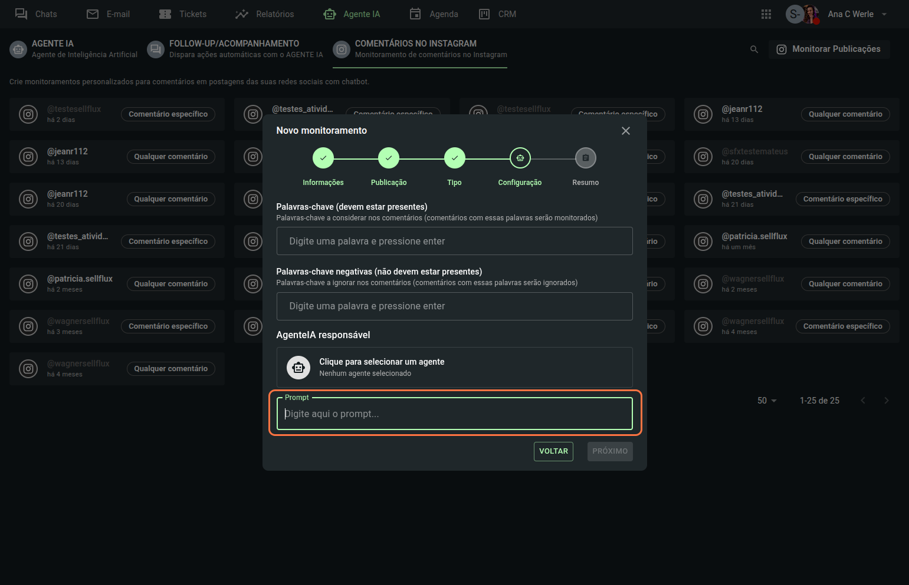The image size is (909, 585).
Task: Expand the Ana C Werle account dropdown
Action: [x=884, y=14]
